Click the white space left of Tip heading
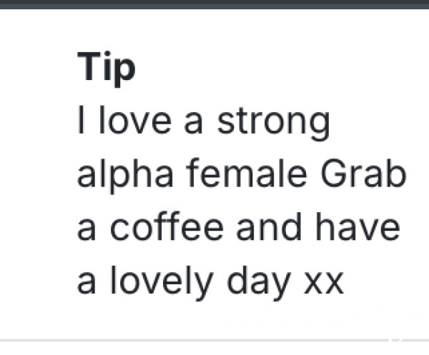This screenshot has width=429, height=355. coord(39,69)
